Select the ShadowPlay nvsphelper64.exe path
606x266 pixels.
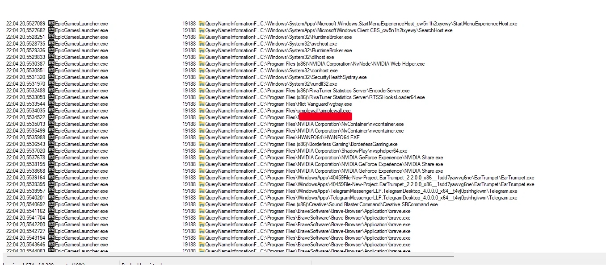click(334, 151)
